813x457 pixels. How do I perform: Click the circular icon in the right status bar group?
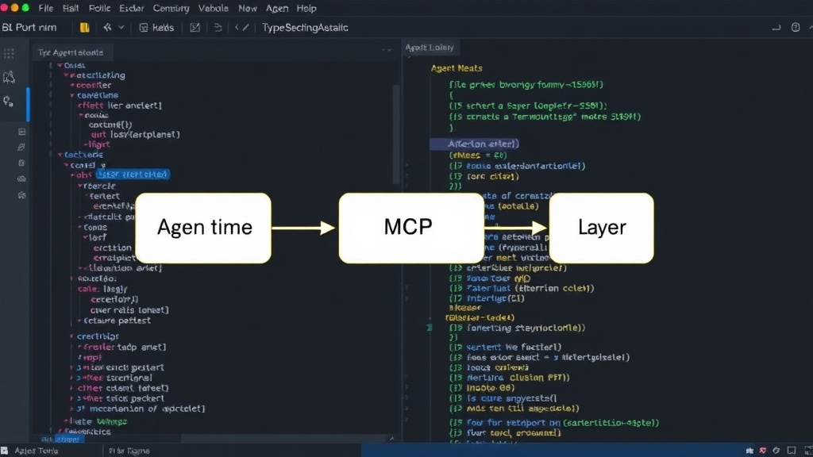coord(776,451)
